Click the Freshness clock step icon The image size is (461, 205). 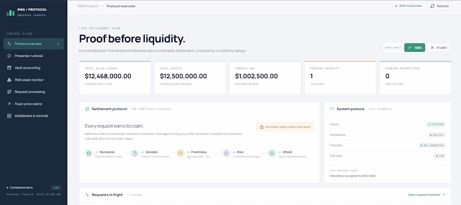[x=180, y=153]
